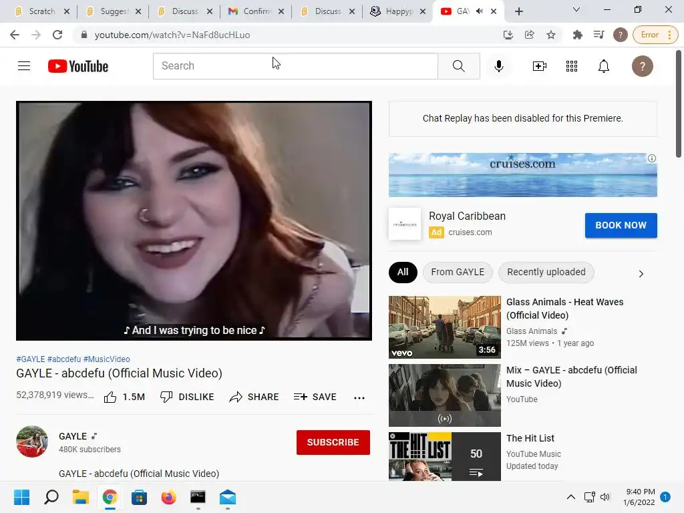Click the video player to pause
This screenshot has width=684, height=513.
194,220
